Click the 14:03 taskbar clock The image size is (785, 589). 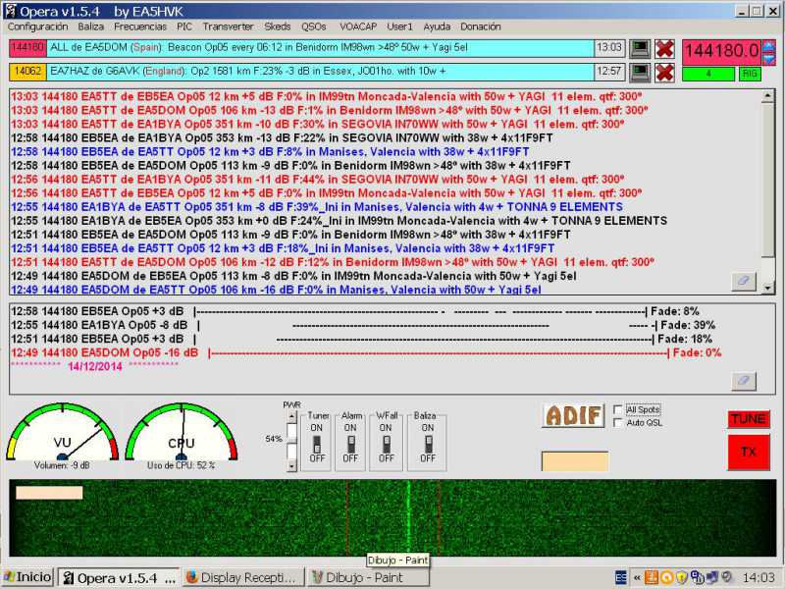pyautogui.click(x=759, y=577)
